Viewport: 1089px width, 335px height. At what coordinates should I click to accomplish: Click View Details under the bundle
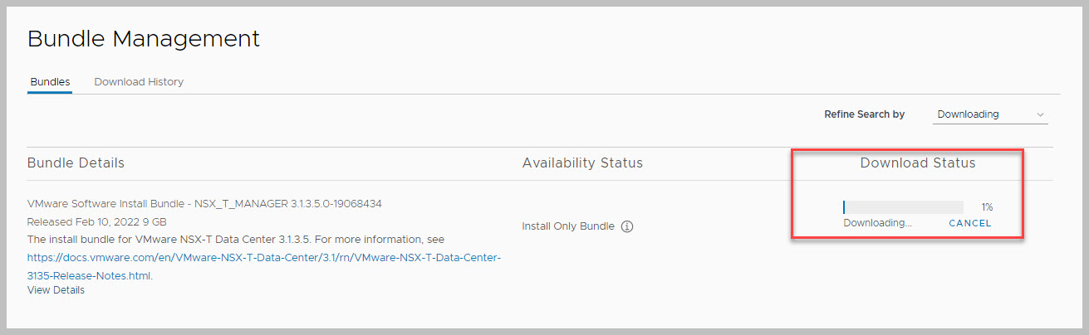tap(56, 290)
